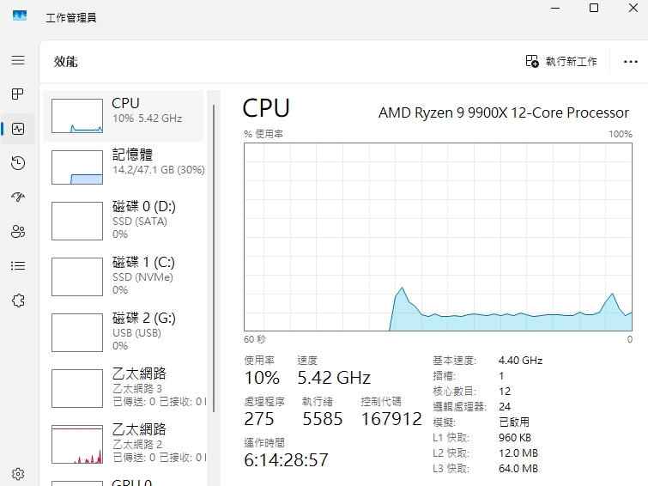Open the Services page puzzle icon
The width and height of the screenshot is (648, 486).
(x=18, y=300)
